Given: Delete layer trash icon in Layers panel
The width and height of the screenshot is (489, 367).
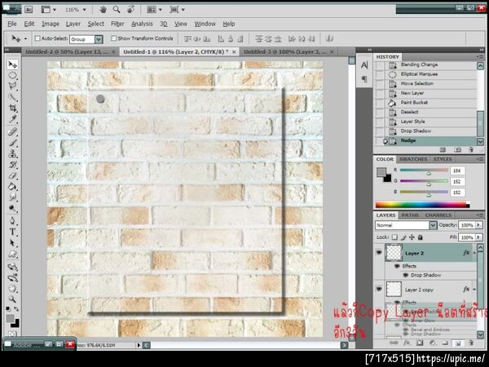Looking at the screenshot, I should tap(471, 343).
